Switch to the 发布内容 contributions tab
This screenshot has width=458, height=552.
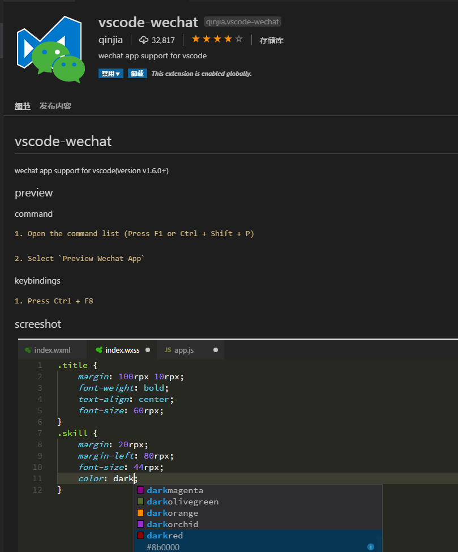pyautogui.click(x=55, y=106)
